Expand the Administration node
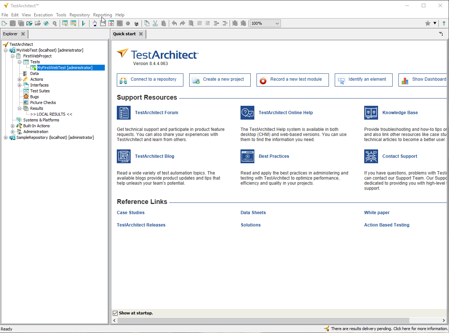Viewport: 449px width, 333px height. [13, 132]
